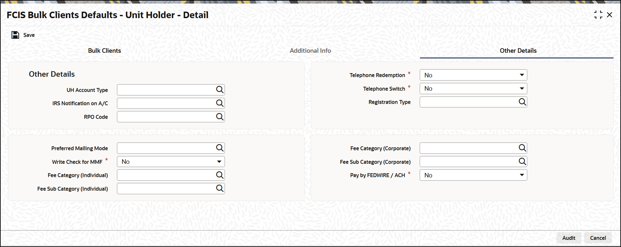621x247 pixels.
Task: Open lookup search for Registration Type
Action: coord(522,102)
